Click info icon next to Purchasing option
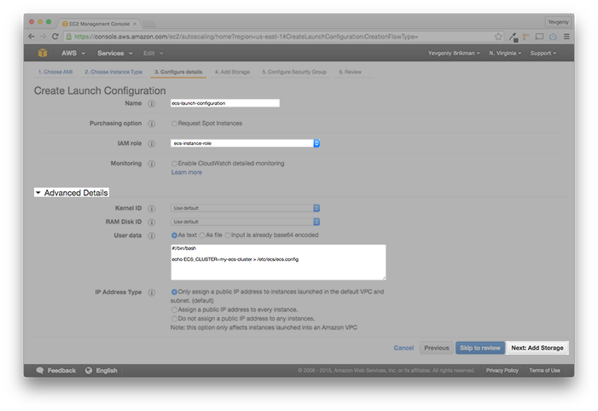The height and width of the screenshot is (411, 598). coord(151,124)
